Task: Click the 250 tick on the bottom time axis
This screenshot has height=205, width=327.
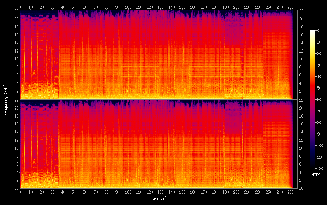Action: tap(291, 192)
